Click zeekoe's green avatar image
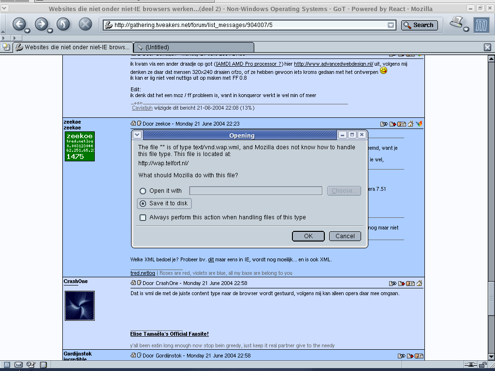 [x=80, y=146]
